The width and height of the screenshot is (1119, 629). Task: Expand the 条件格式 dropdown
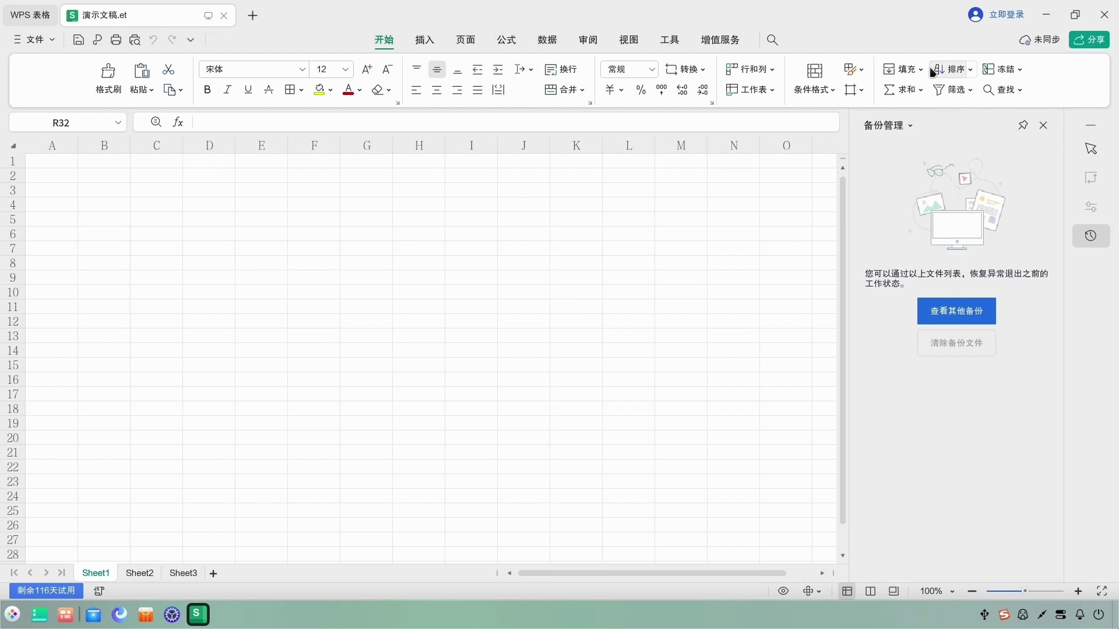click(x=832, y=90)
